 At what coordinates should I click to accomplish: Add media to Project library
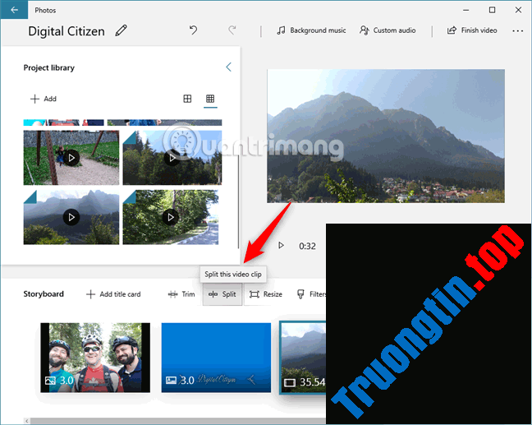coord(44,99)
